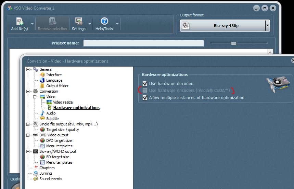
Task: Click the Target size / quality icon
Action: pos(42,130)
